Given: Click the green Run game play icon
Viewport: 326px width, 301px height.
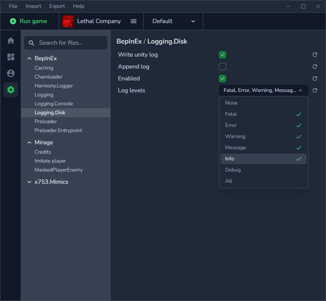Looking at the screenshot, I should pyautogui.click(x=13, y=21).
